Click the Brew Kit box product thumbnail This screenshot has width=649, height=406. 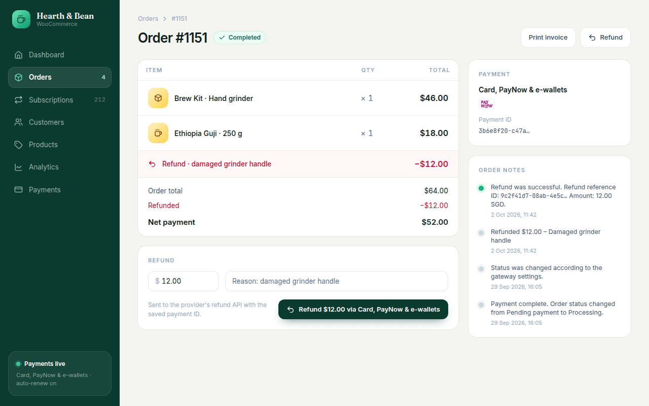pos(158,98)
